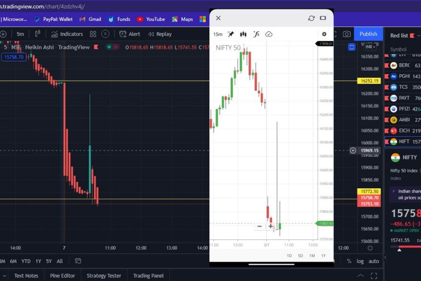Viewport: 421px width, 281px height.
Task: Open the 5m timeframe dropdown
Action: [20, 34]
